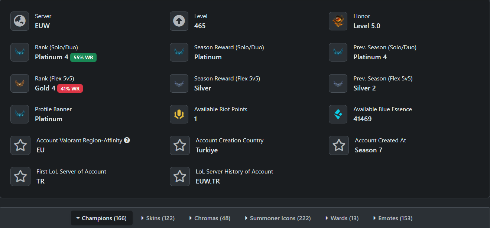Screen dimensions: 490x228
Task: Click the Available Blue Essence label
Action: [383, 109]
